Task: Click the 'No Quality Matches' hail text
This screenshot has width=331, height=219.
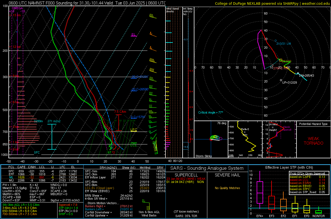Action: coord(227,188)
